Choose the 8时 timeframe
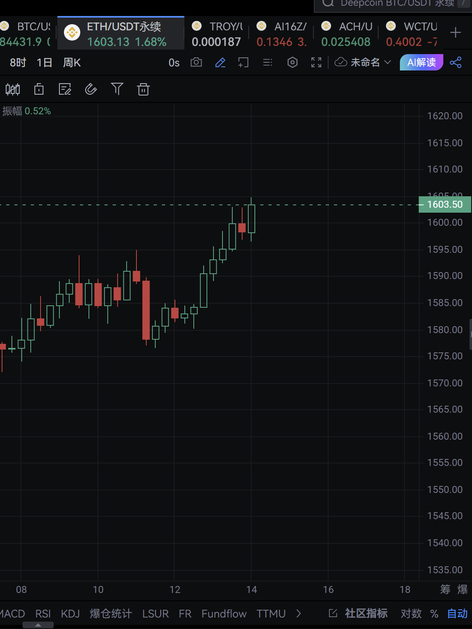Viewport: 472px width, 629px height. point(18,63)
